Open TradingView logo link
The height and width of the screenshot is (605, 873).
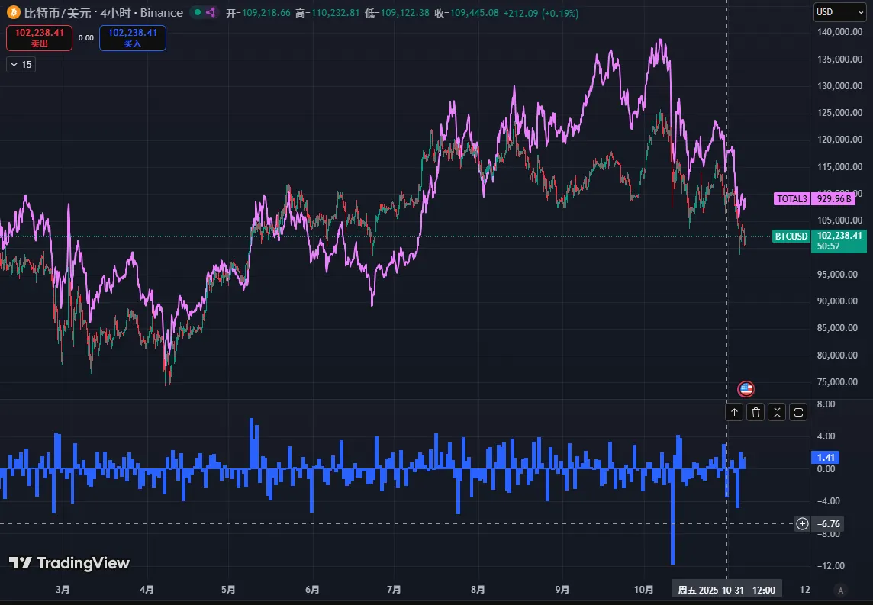pos(69,563)
